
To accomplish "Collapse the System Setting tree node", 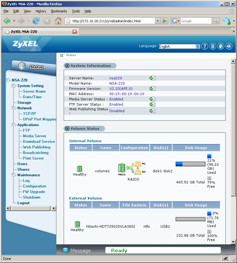I will (13, 86).
